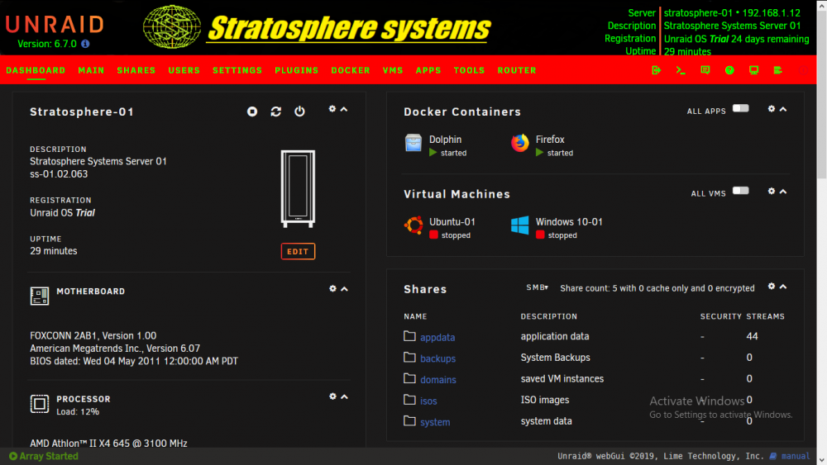Click the power shutdown icon

point(299,112)
